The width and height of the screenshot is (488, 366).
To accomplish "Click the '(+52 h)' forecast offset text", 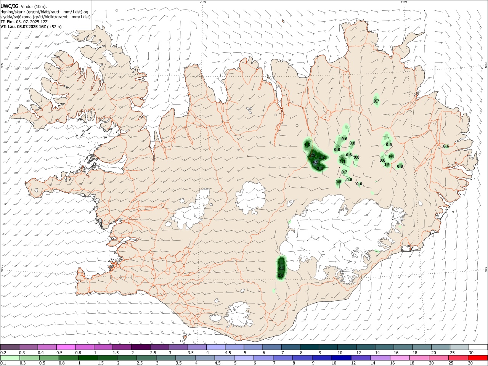I will 55,27.
